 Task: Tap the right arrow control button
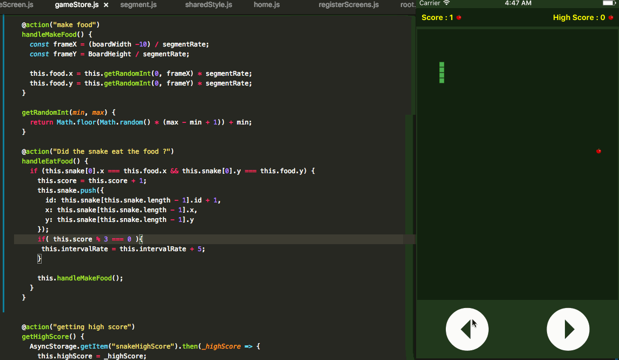pyautogui.click(x=568, y=329)
